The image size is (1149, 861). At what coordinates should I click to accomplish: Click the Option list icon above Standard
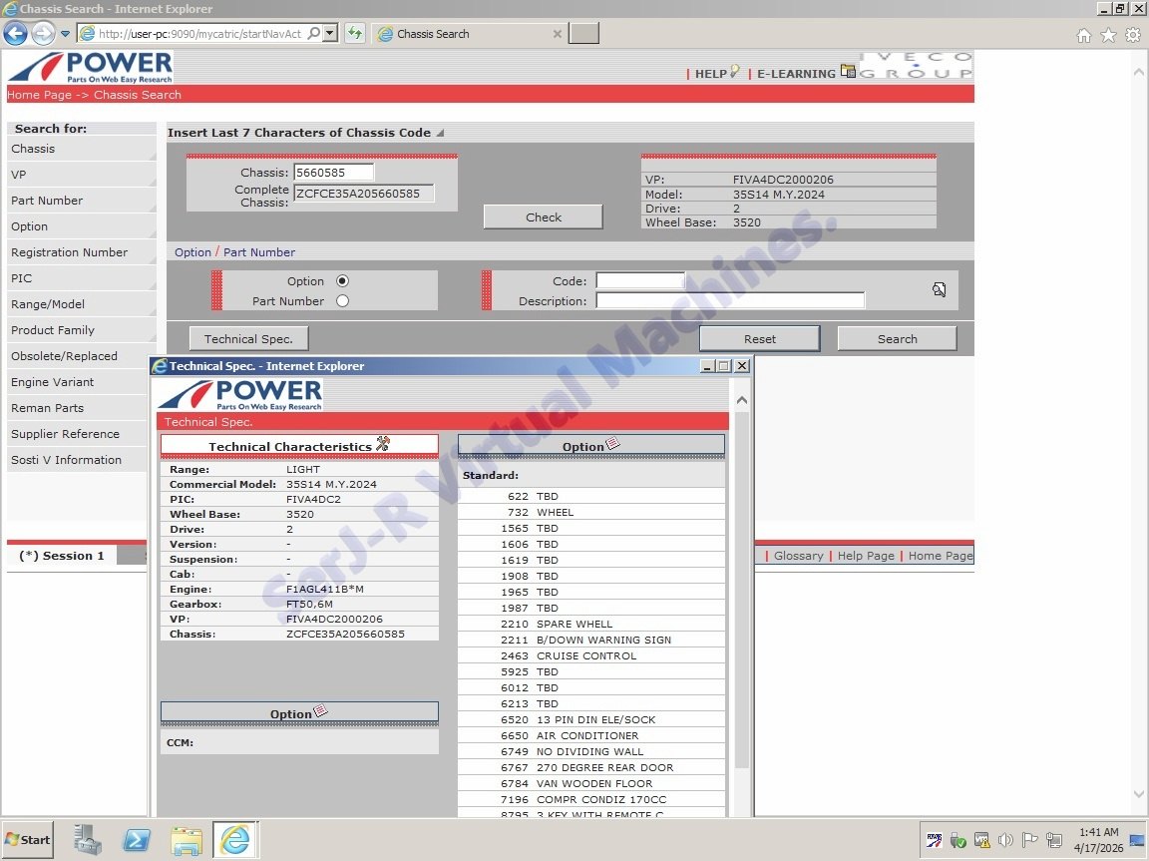coord(613,445)
